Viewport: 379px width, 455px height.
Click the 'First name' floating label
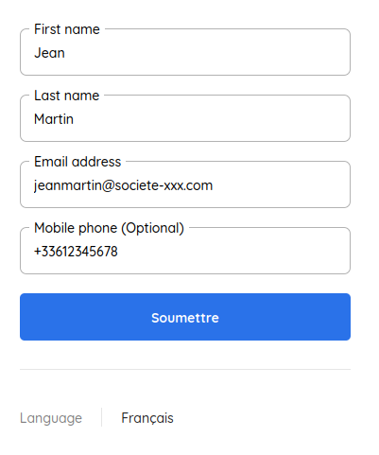click(x=67, y=29)
